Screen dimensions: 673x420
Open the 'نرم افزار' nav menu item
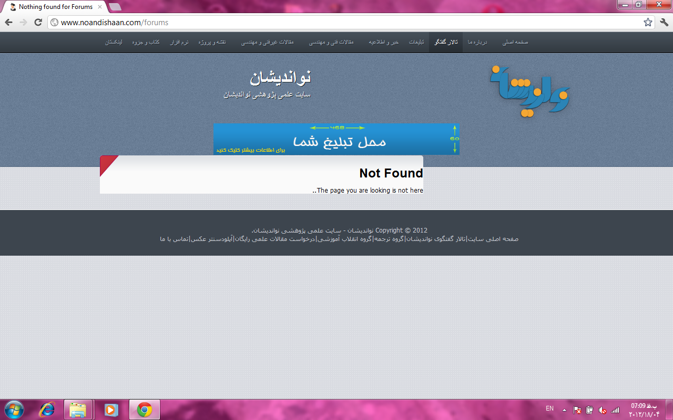click(179, 42)
